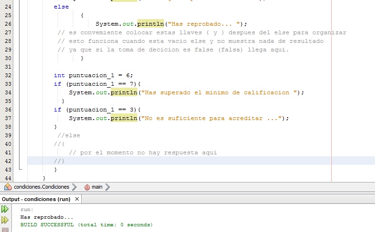Click the int puntuacion_1 declaration
Image resolution: width=375 pixels, height=232 pixels.
[x=93, y=75]
